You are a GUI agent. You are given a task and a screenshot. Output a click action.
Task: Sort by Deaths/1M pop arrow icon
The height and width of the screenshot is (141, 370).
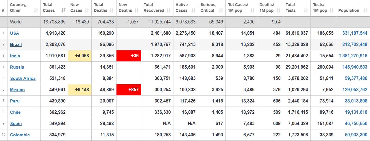(278, 10)
